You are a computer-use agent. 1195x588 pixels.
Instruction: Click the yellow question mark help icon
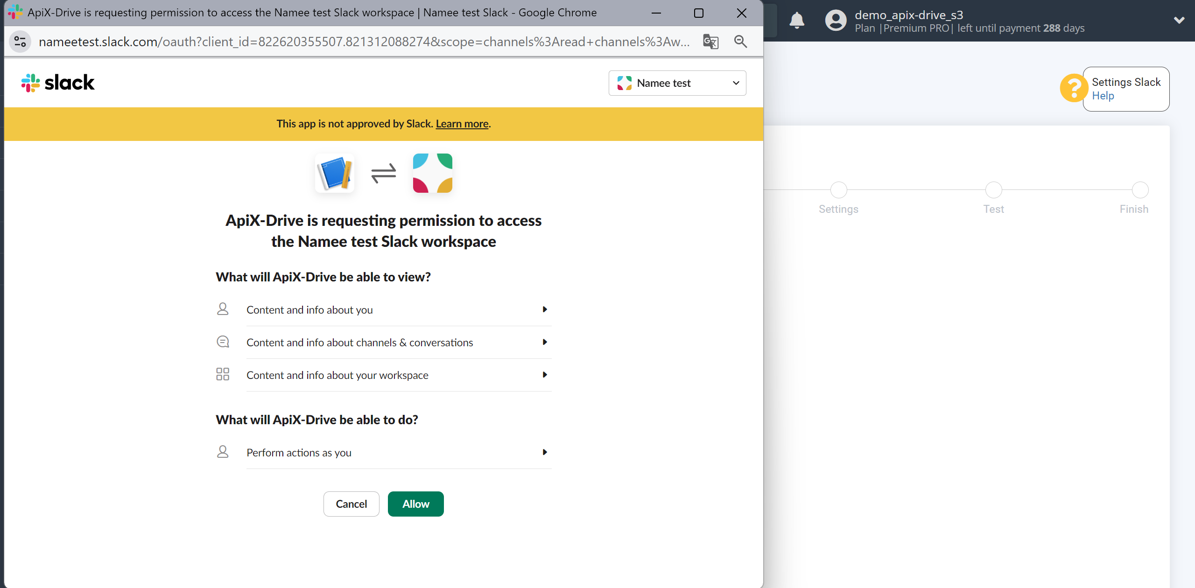(x=1074, y=88)
